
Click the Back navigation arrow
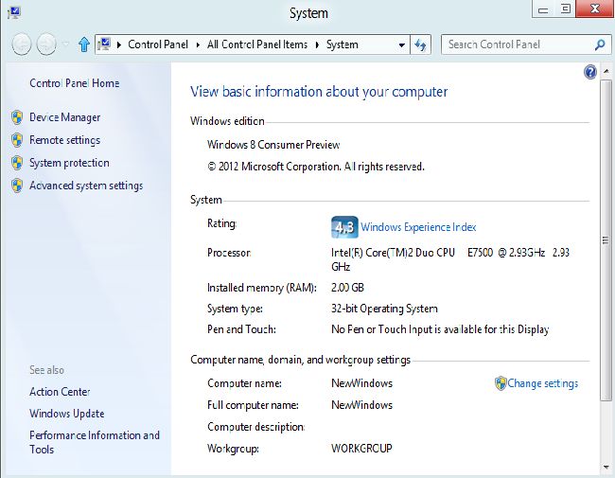(22, 44)
